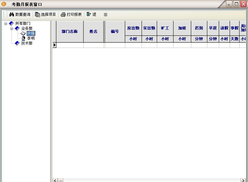Click the person icon beside 李明
The height and width of the screenshot is (182, 248).
(23, 38)
